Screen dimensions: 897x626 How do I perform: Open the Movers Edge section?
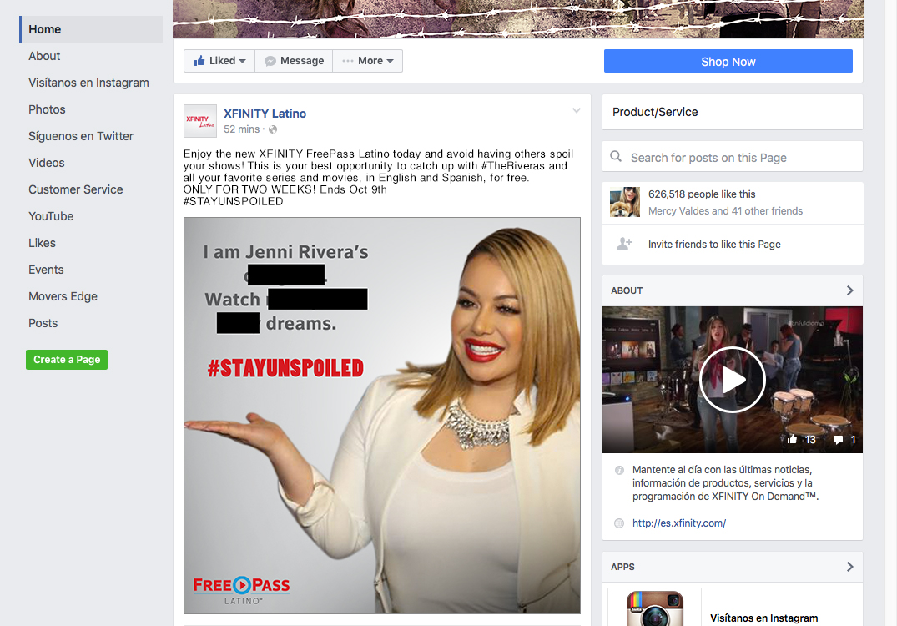[63, 296]
